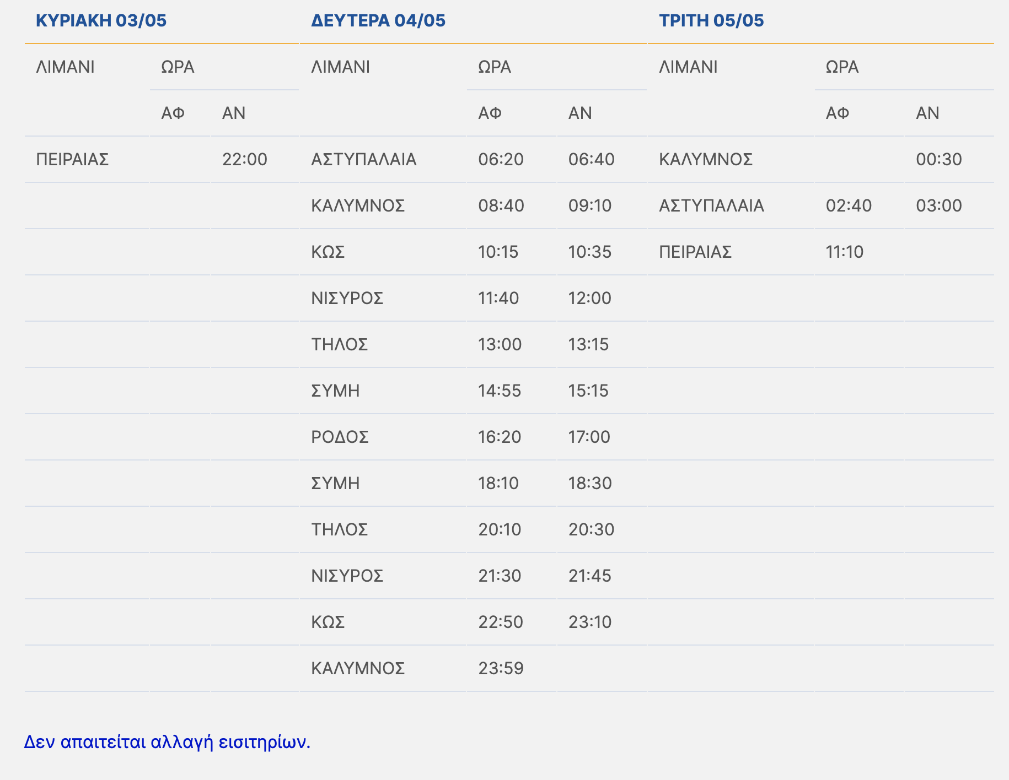The width and height of the screenshot is (1009, 780).
Task: Click the blue ticket change notice text
Action: tap(167, 742)
